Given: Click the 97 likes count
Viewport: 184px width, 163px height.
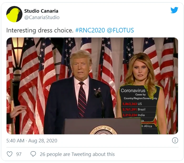Looking at the screenshot, I should point(19,154).
